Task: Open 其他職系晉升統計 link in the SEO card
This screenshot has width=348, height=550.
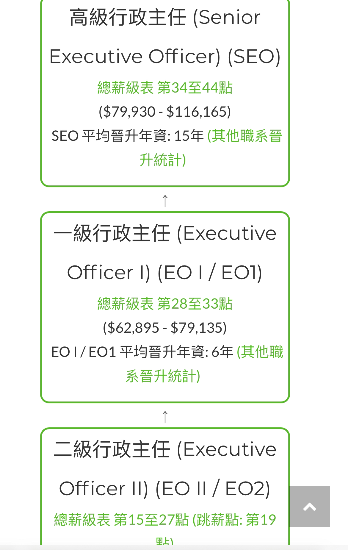Action: pos(211,148)
